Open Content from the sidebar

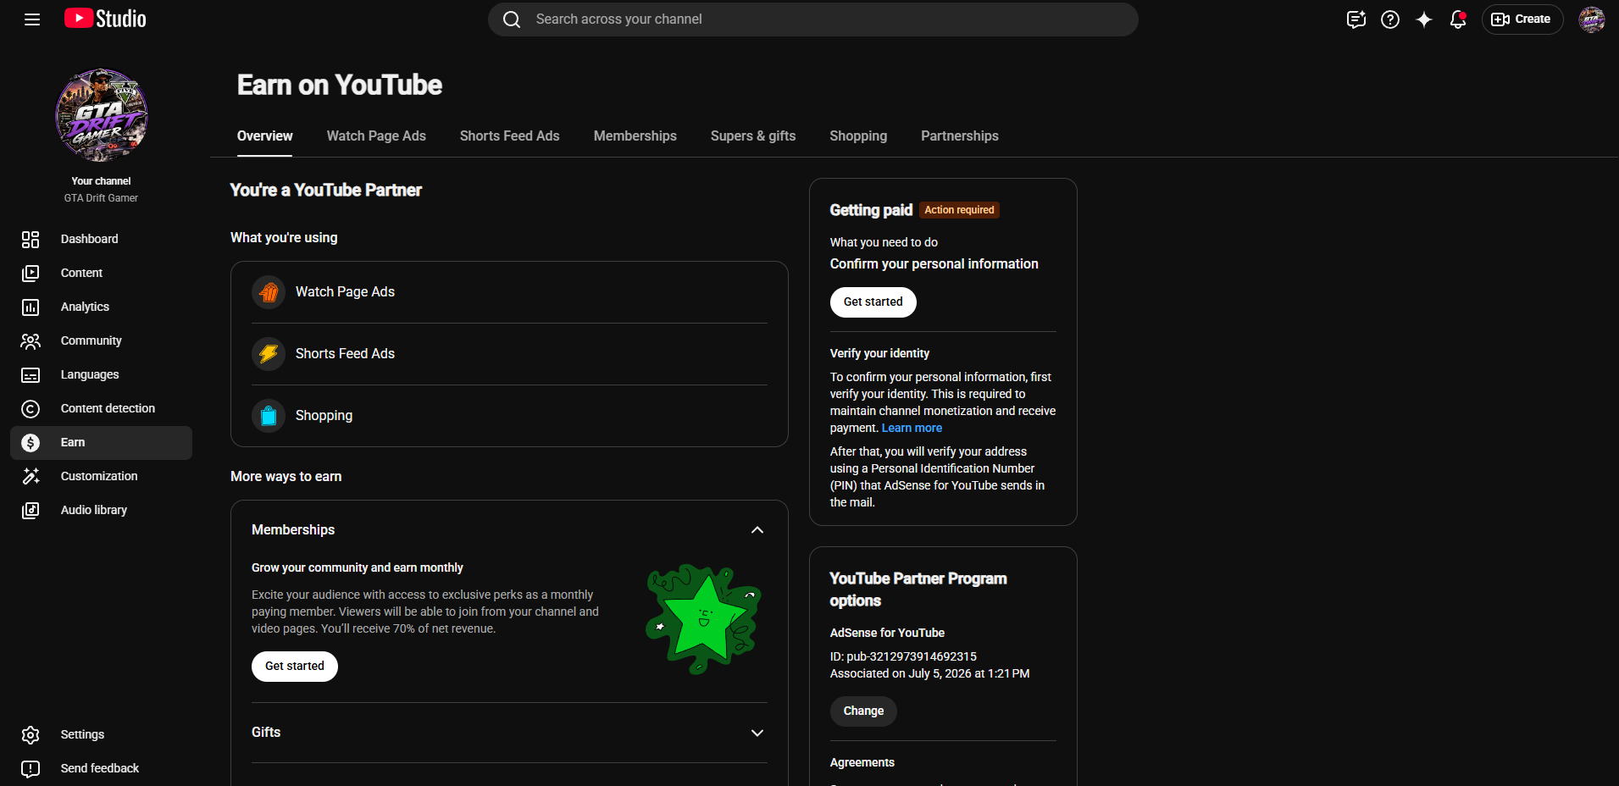coord(102,274)
